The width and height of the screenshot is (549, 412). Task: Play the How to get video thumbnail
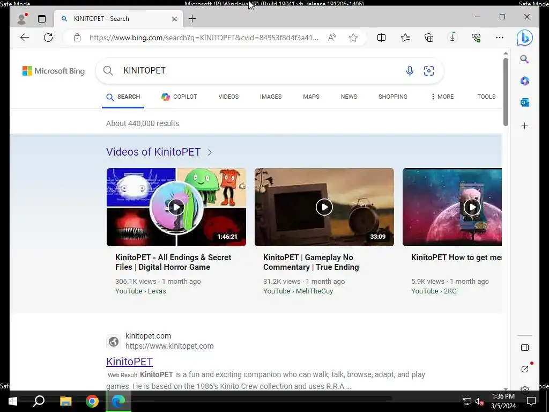[x=452, y=207]
